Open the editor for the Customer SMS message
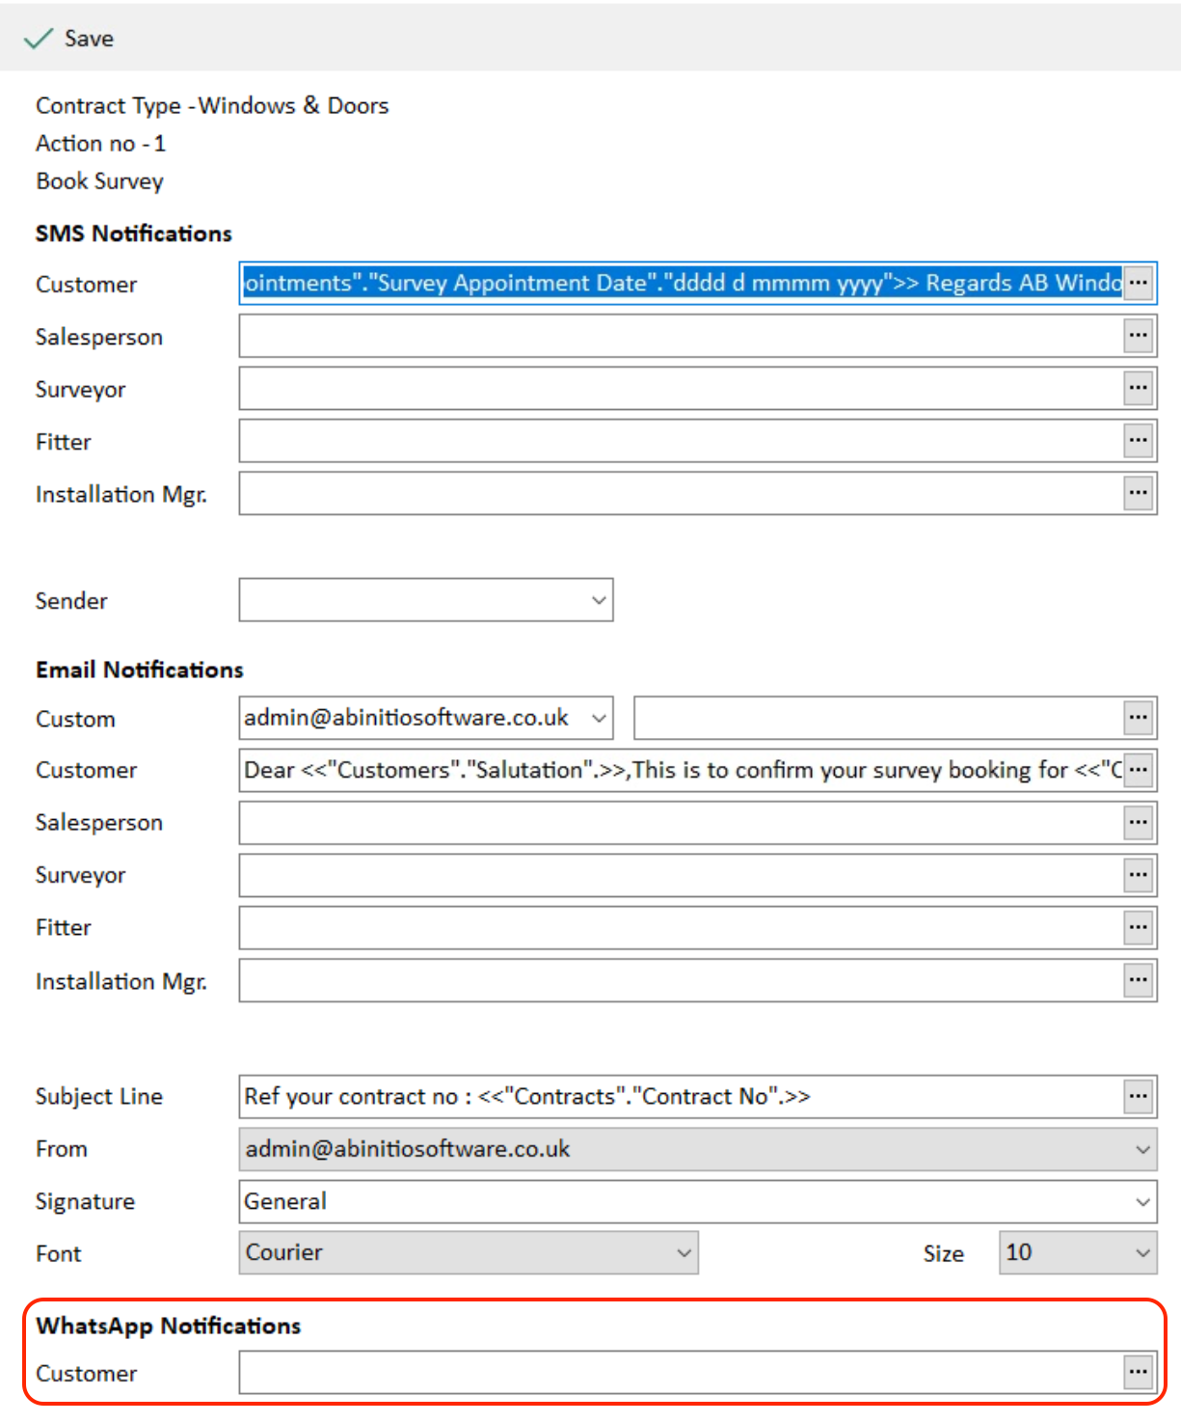 [1138, 283]
